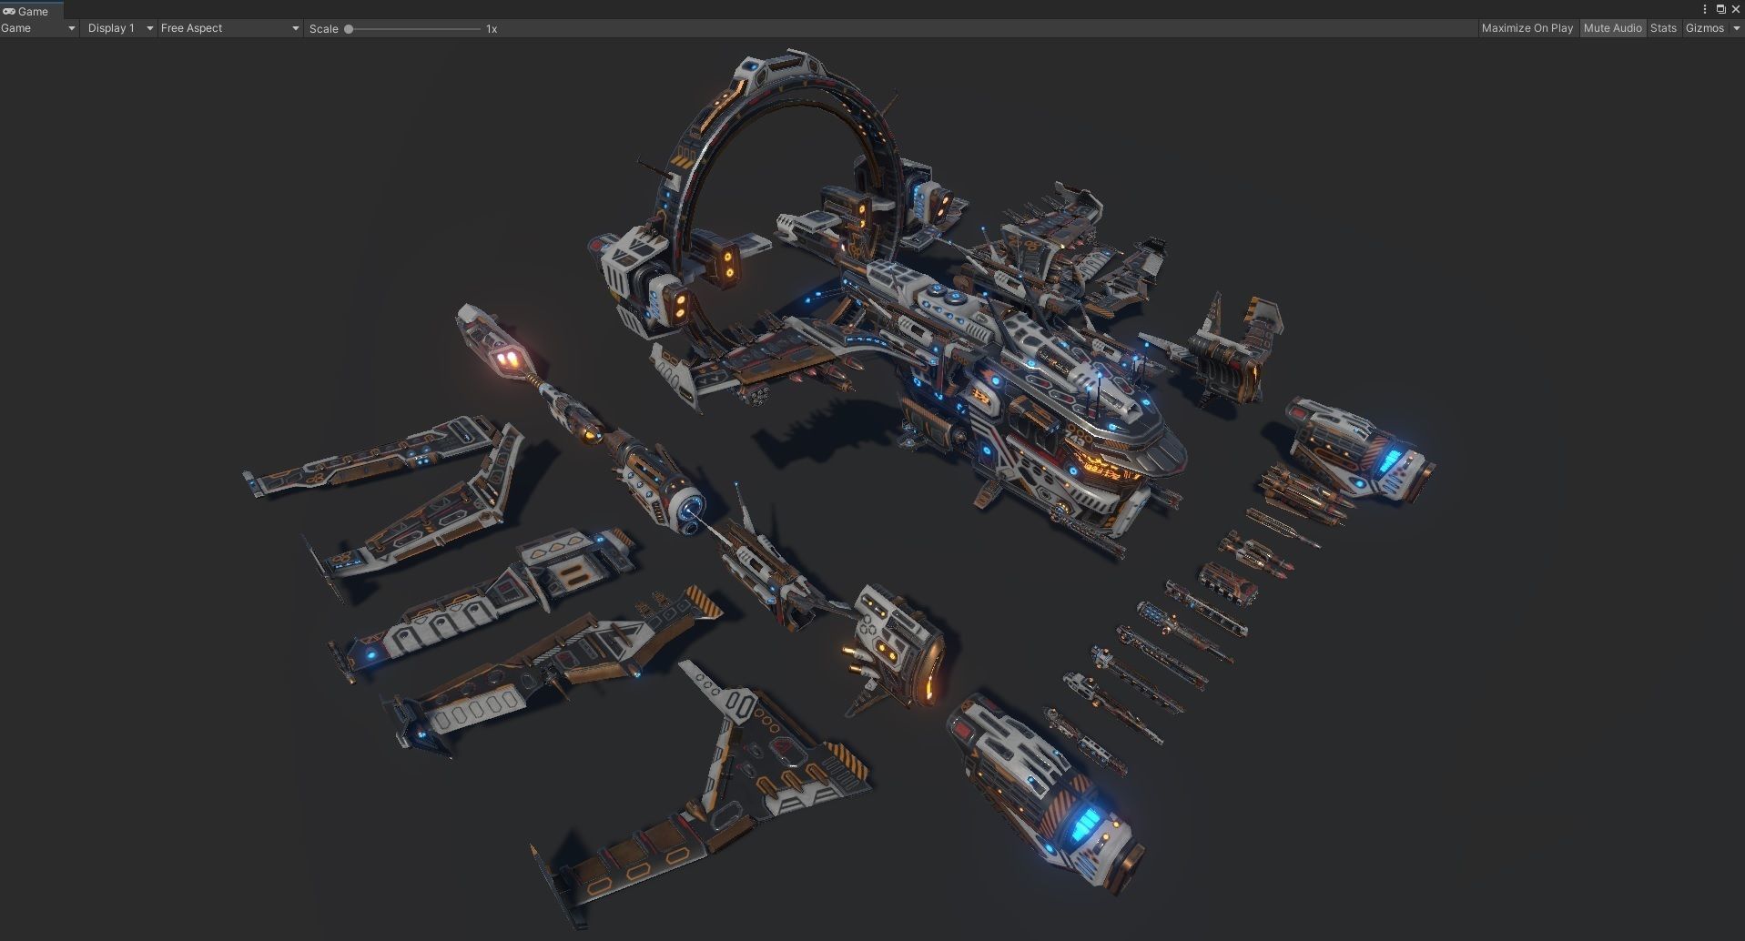Screen dimensions: 1745x941
Task: Maximize the Game panel window
Action: pos(1720,9)
